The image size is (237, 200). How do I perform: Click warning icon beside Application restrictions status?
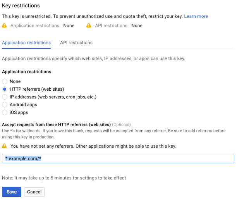5,26
